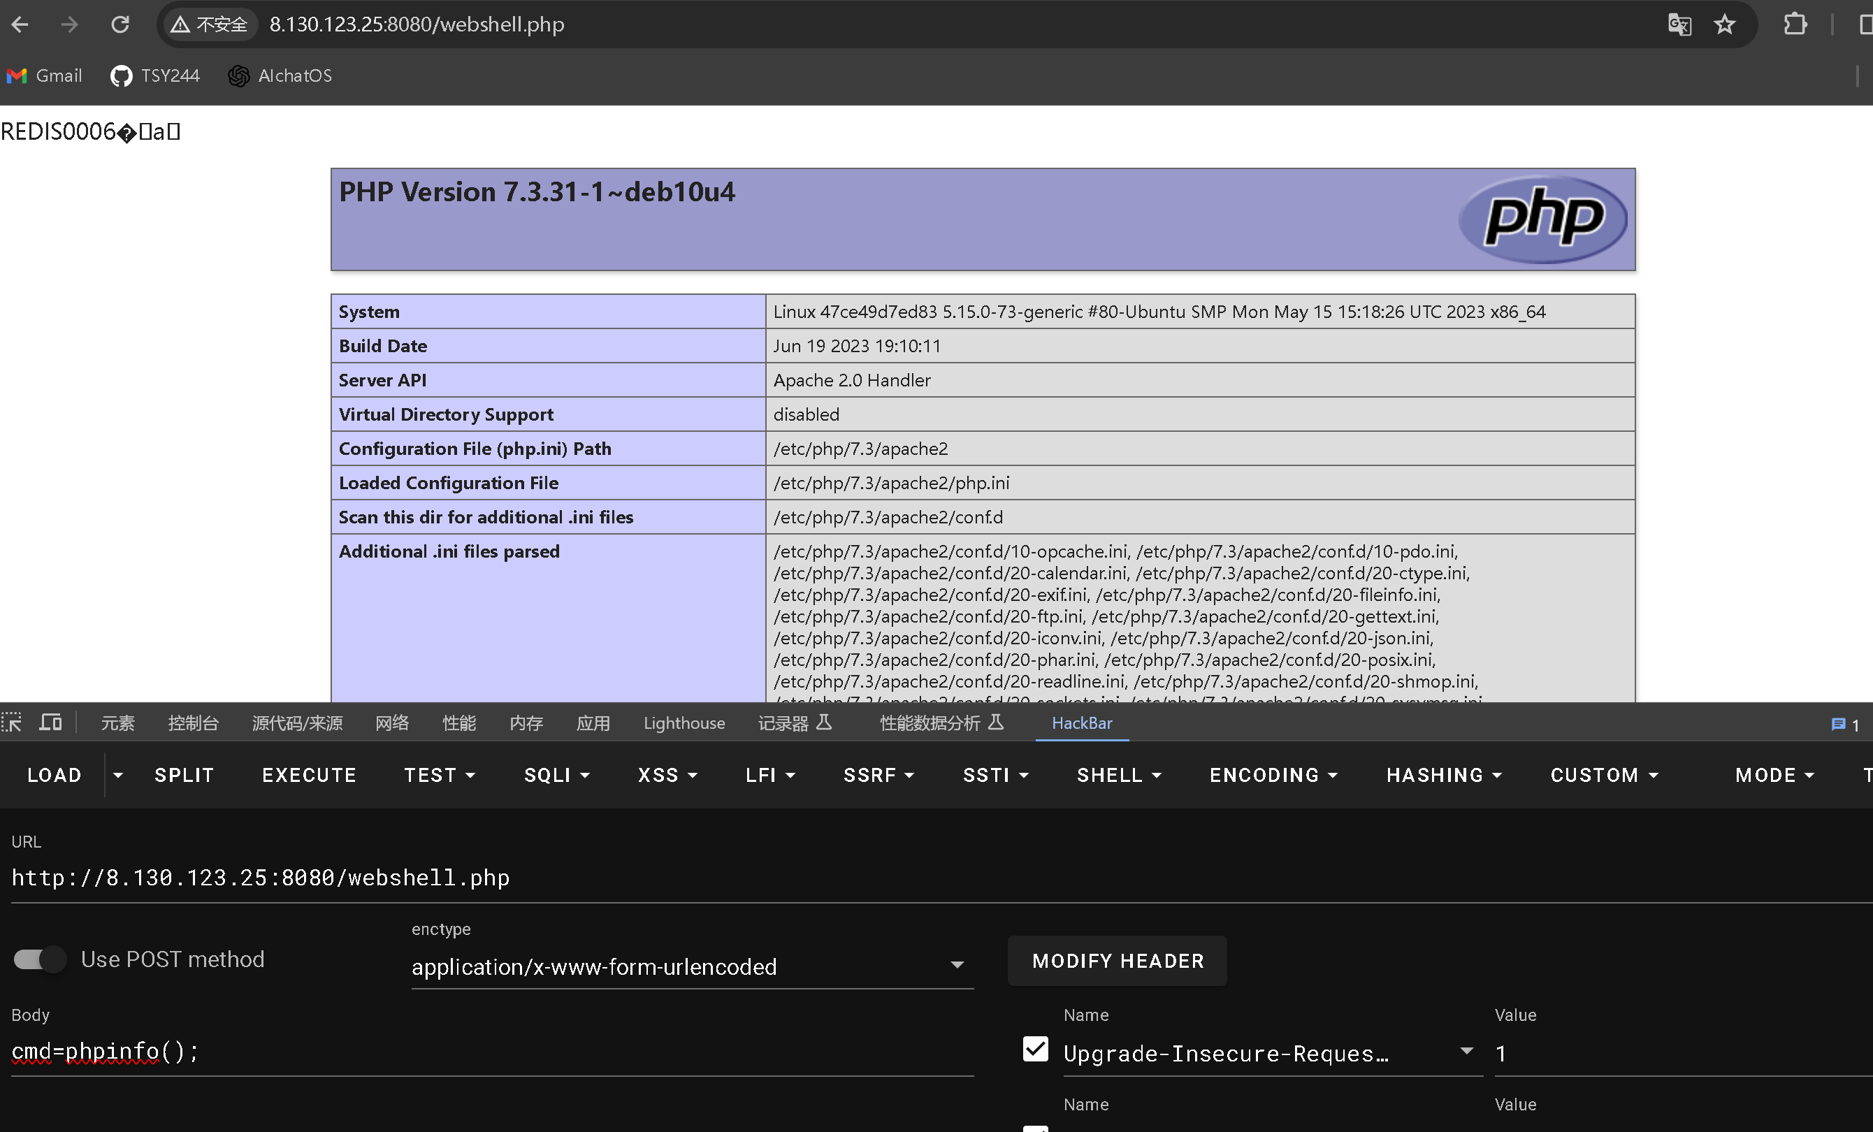Expand the header name dropdown arrow
This screenshot has height=1132, width=1873.
(x=1466, y=1052)
